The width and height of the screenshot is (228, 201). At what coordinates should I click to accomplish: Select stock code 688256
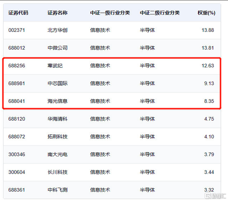click(17, 66)
